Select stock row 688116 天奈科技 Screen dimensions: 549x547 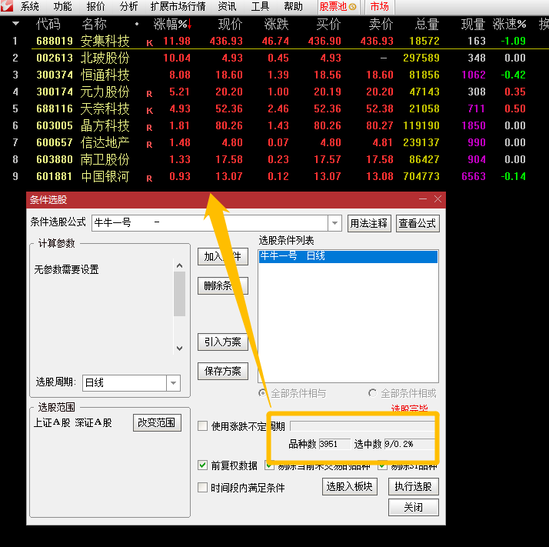[x=274, y=108]
